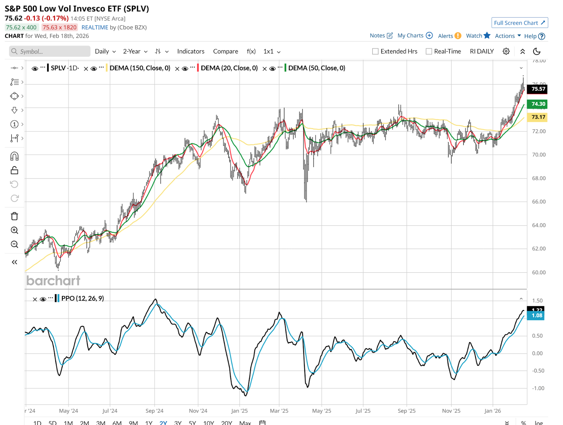Click the green DEMA 50 color bar

tap(285, 68)
